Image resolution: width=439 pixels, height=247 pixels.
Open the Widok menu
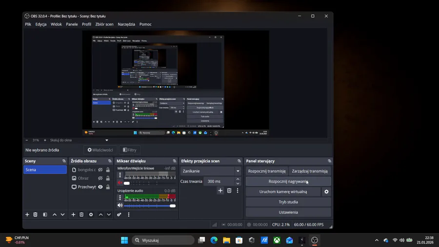(x=56, y=24)
